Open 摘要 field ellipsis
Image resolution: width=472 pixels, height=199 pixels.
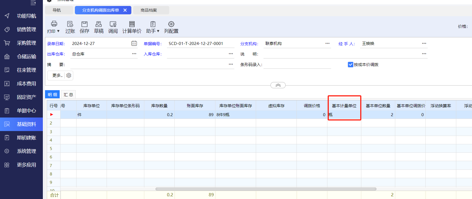click(x=231, y=64)
